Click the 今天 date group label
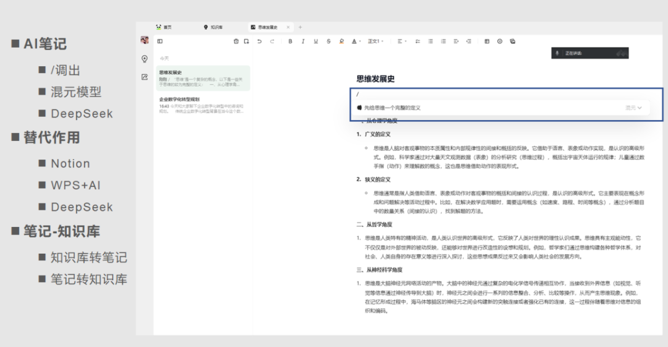Image resolution: width=668 pixels, height=347 pixels. (164, 58)
